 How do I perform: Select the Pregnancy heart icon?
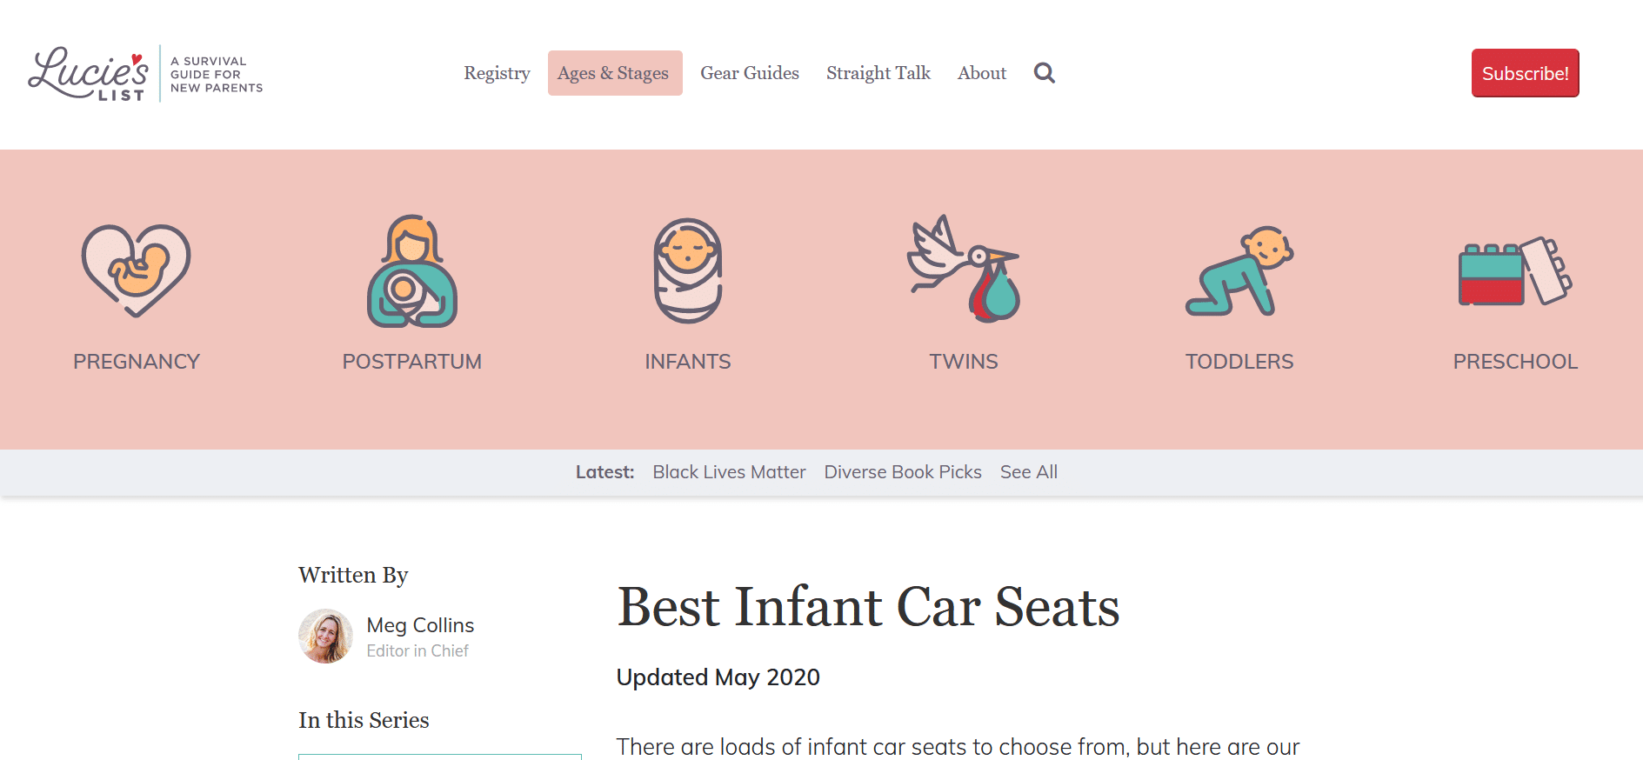[137, 270]
